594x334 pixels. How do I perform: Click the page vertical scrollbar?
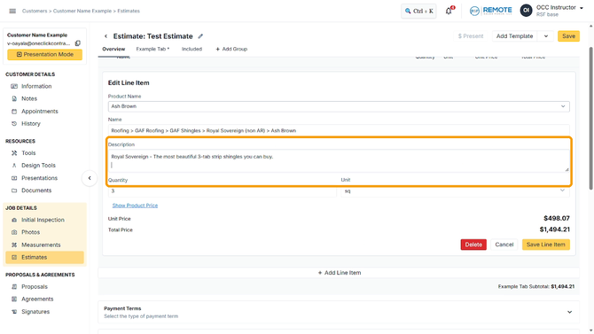point(590,118)
